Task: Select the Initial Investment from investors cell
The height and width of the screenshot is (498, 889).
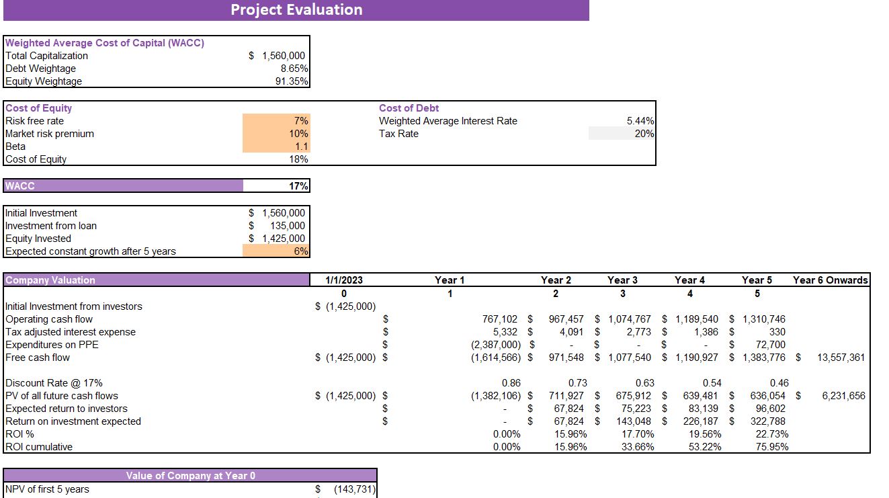Action: (x=343, y=306)
